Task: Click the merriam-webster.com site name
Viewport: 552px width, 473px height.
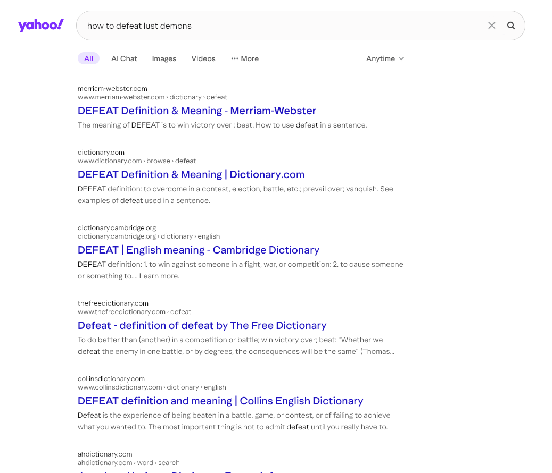Action: 112,89
